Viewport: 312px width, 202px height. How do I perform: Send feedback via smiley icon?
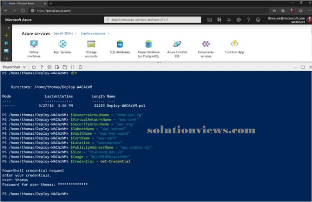(258, 20)
